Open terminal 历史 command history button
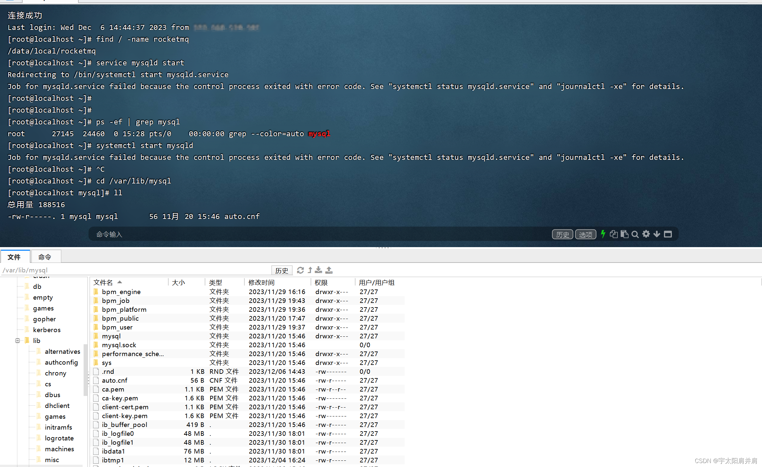Screen dimensions: 762x467 tap(563, 234)
